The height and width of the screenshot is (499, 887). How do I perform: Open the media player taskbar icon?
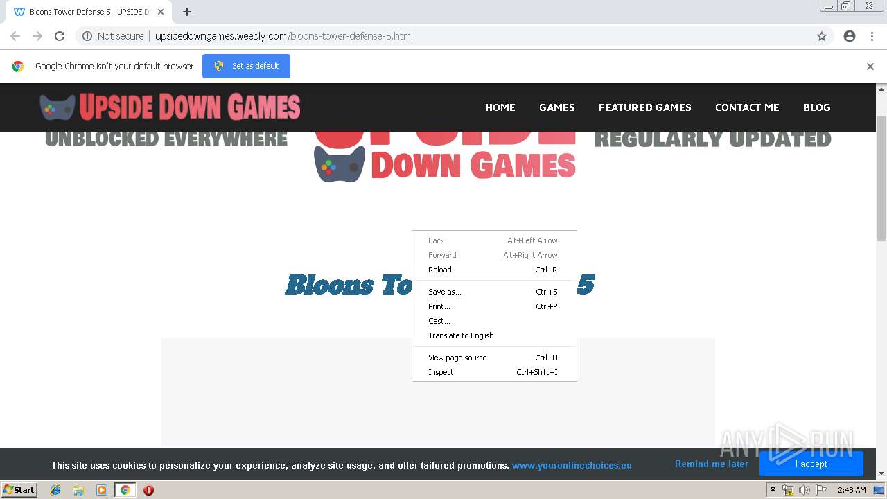tap(102, 490)
